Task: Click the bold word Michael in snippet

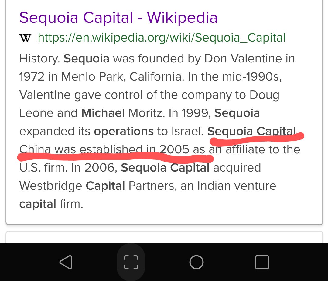Action: click(103, 113)
